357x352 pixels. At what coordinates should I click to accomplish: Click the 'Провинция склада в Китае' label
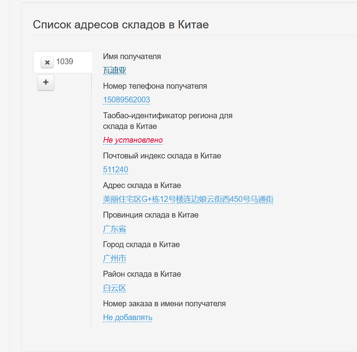pos(150,215)
